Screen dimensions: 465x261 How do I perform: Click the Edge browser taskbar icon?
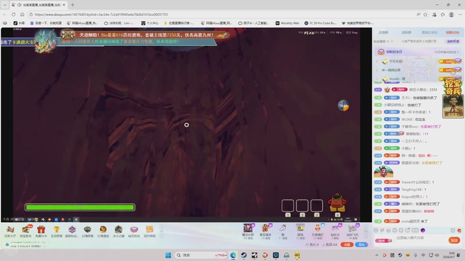(233, 255)
